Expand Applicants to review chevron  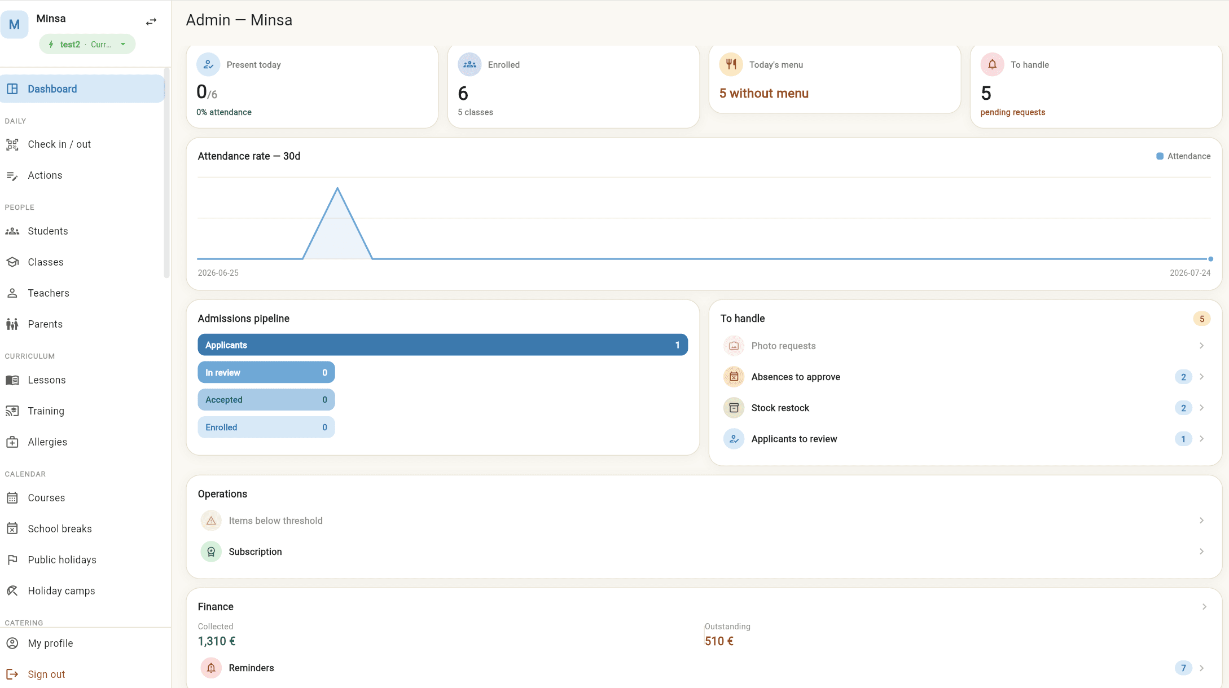[x=1201, y=439]
